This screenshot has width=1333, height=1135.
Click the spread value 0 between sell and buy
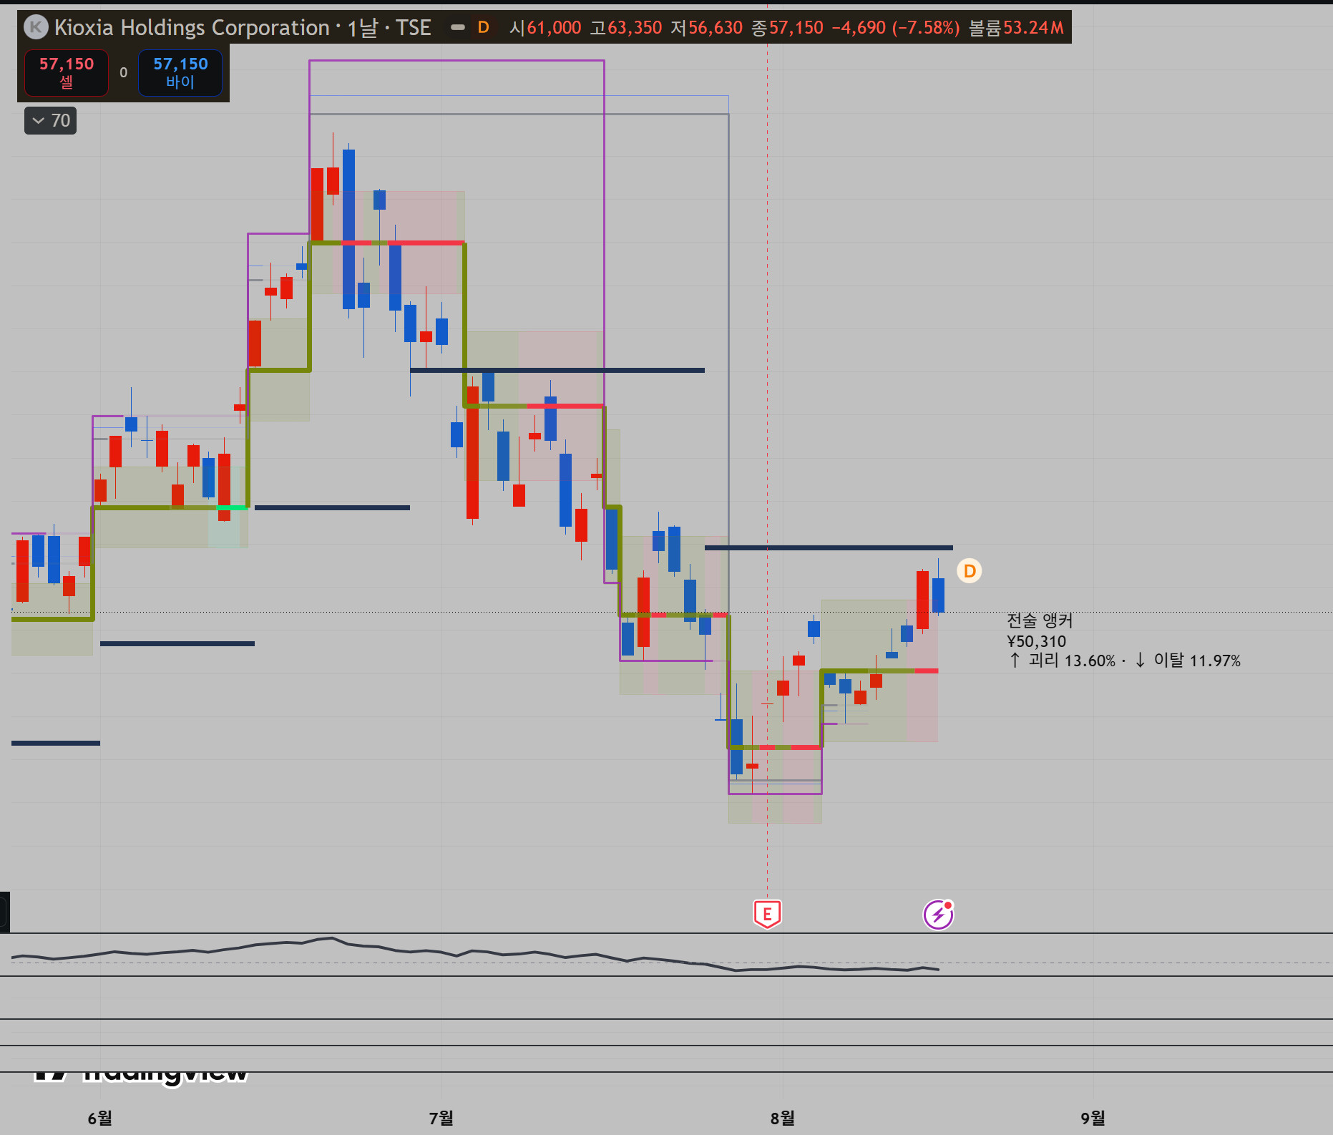click(x=124, y=72)
